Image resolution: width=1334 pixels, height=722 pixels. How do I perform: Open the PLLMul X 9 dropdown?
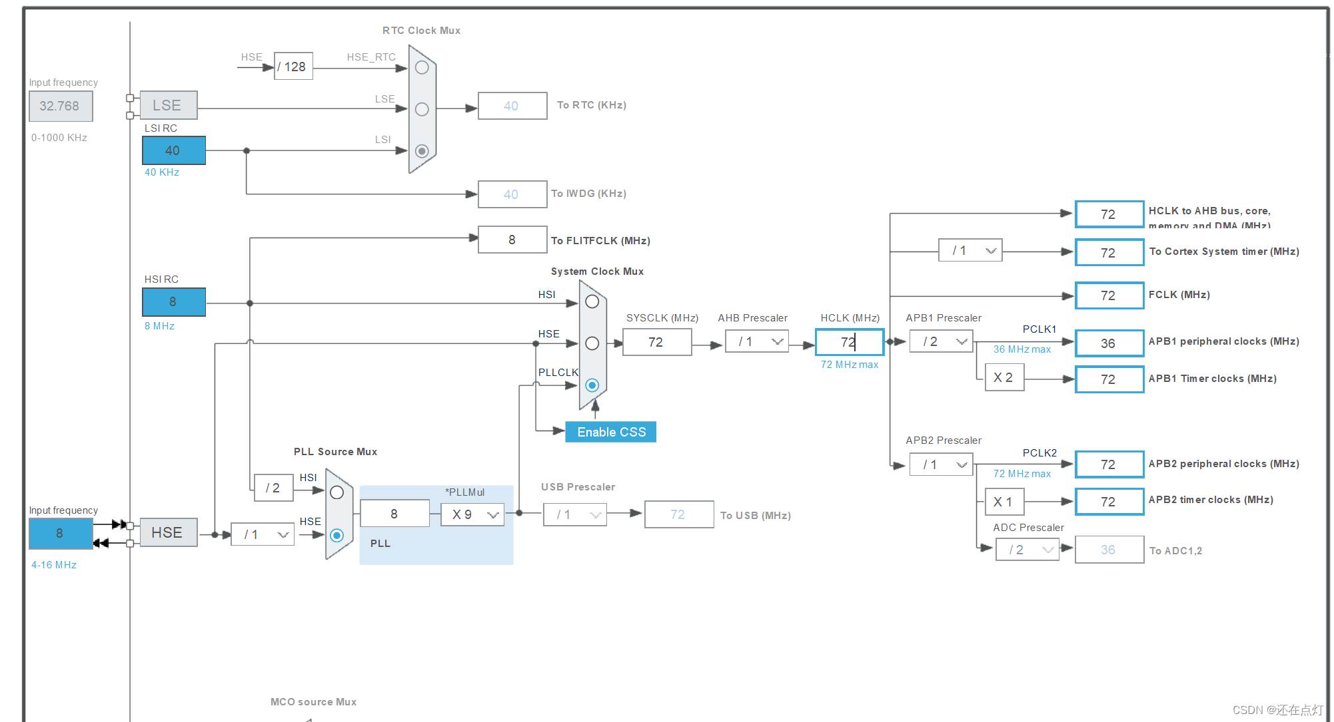(x=473, y=514)
